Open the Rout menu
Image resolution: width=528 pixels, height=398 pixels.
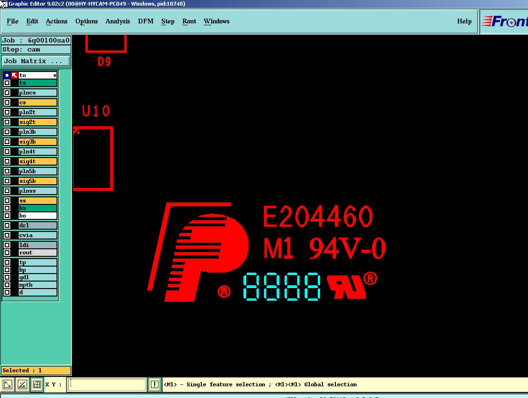189,21
